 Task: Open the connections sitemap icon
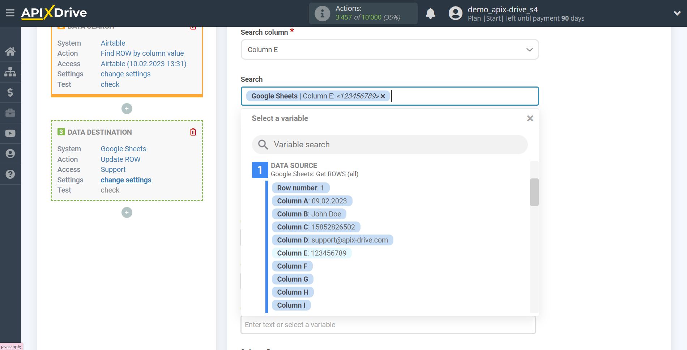[10, 72]
